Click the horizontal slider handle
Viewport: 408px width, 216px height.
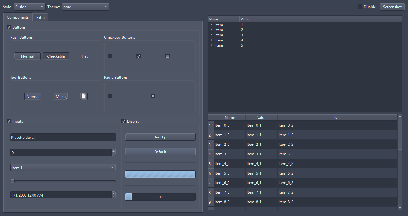pos(12,181)
